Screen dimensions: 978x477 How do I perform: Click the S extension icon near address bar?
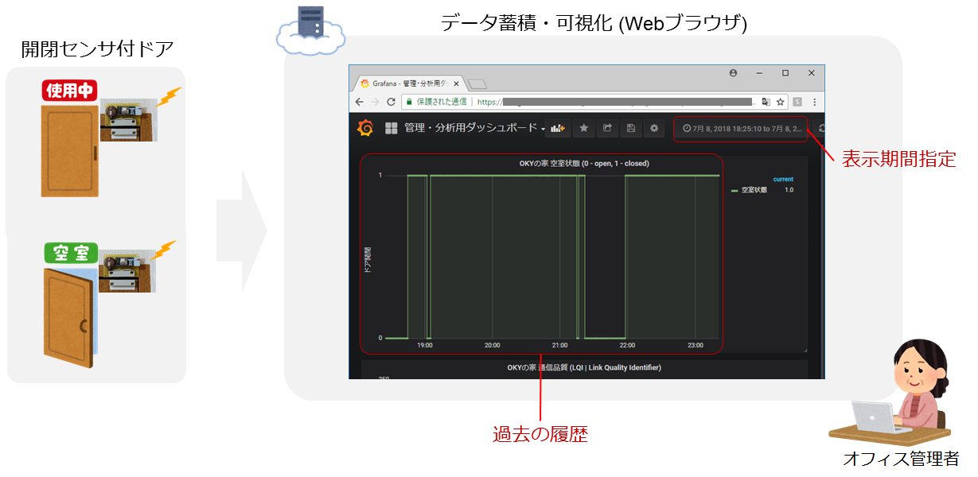click(x=797, y=101)
